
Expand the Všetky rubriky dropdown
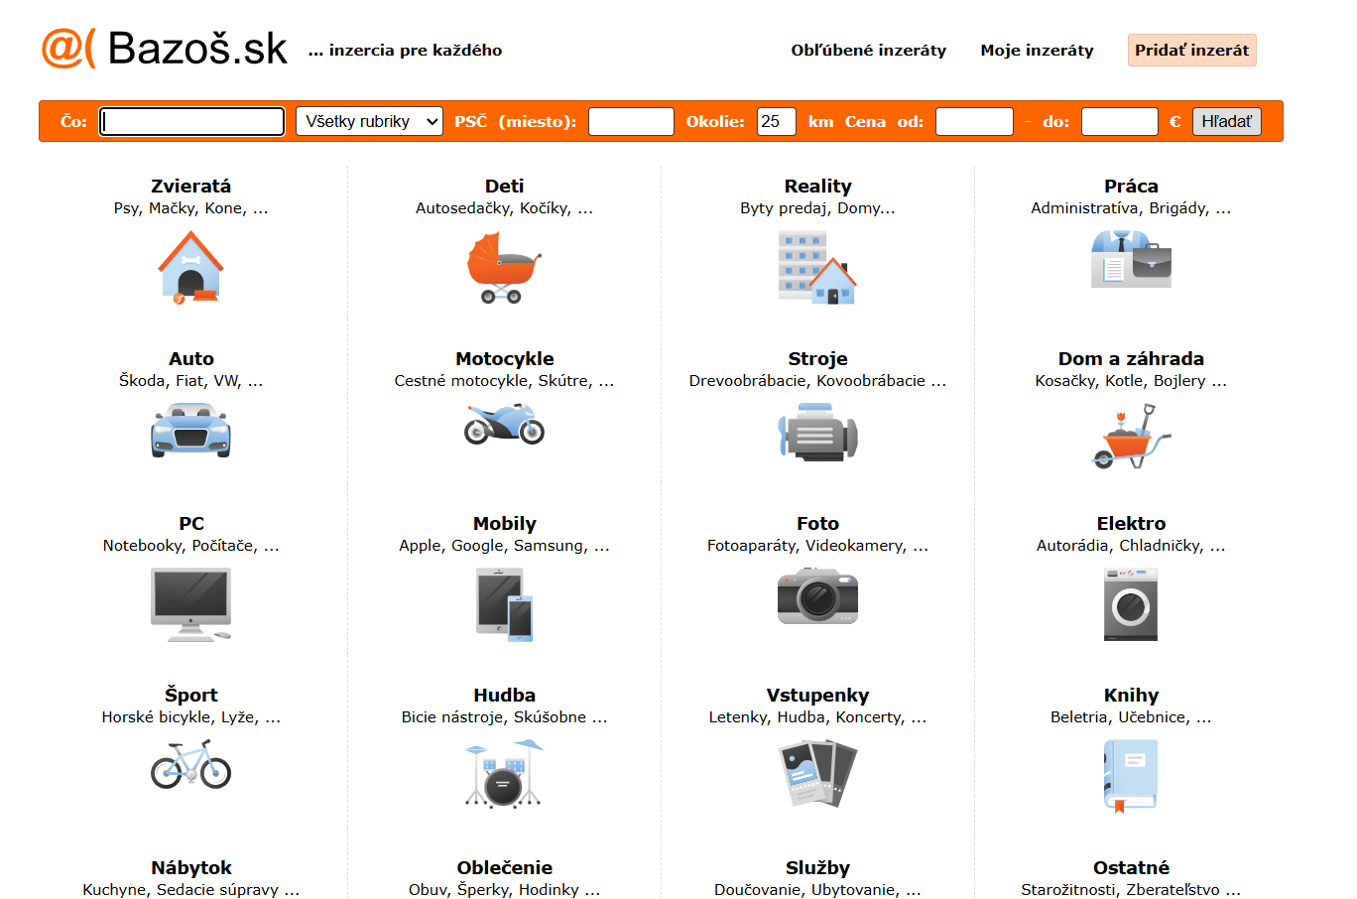coord(369,121)
